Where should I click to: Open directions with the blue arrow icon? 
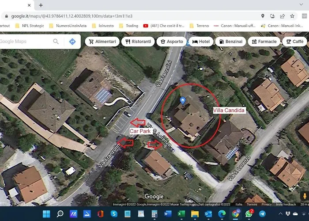click(x=72, y=42)
